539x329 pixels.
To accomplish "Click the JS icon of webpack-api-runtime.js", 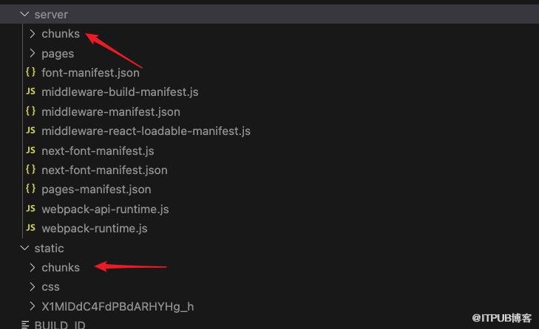I will (30, 209).
